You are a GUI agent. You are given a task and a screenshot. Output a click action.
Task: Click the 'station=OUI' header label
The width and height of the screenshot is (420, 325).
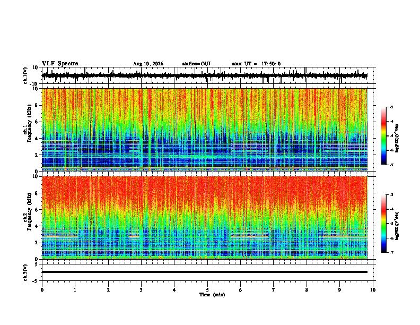point(196,64)
